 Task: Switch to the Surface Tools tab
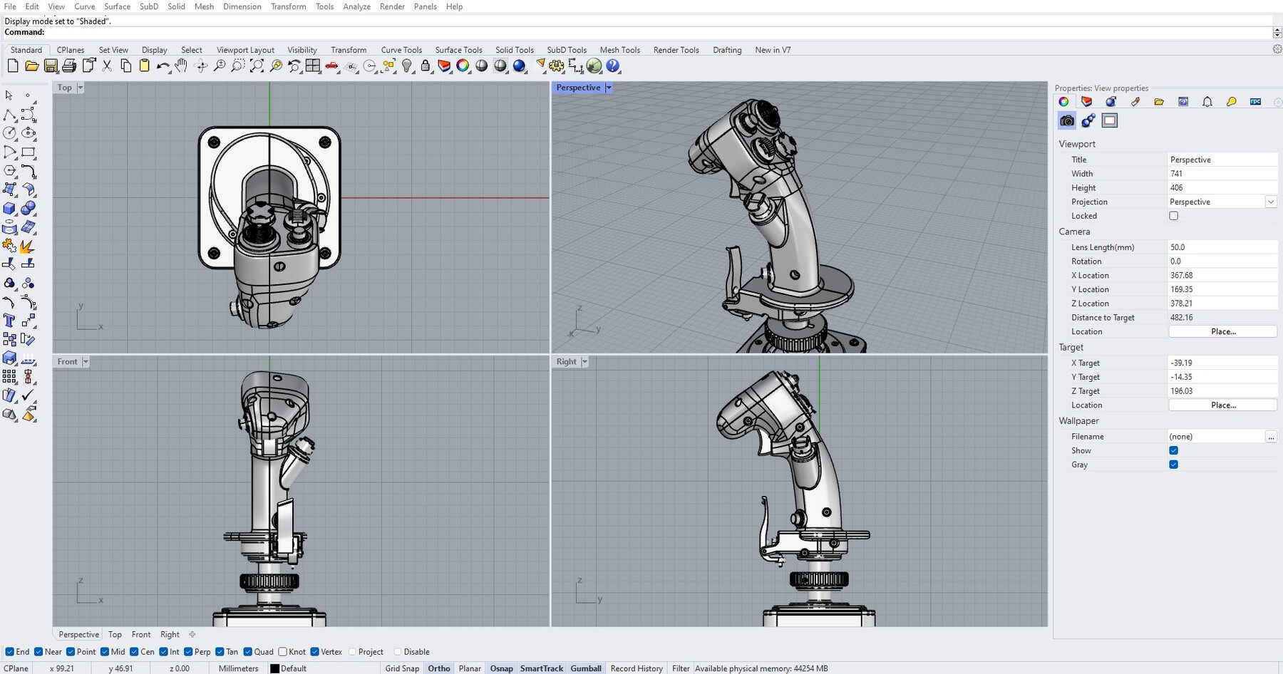tap(458, 50)
